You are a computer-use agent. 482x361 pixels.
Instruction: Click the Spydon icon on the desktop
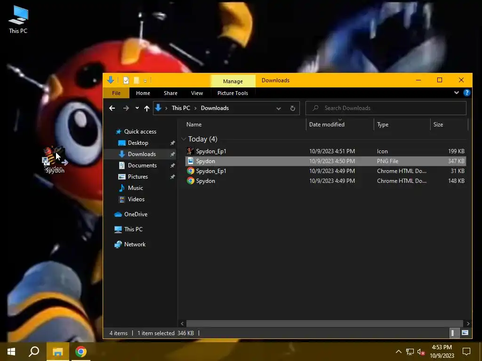click(x=54, y=160)
